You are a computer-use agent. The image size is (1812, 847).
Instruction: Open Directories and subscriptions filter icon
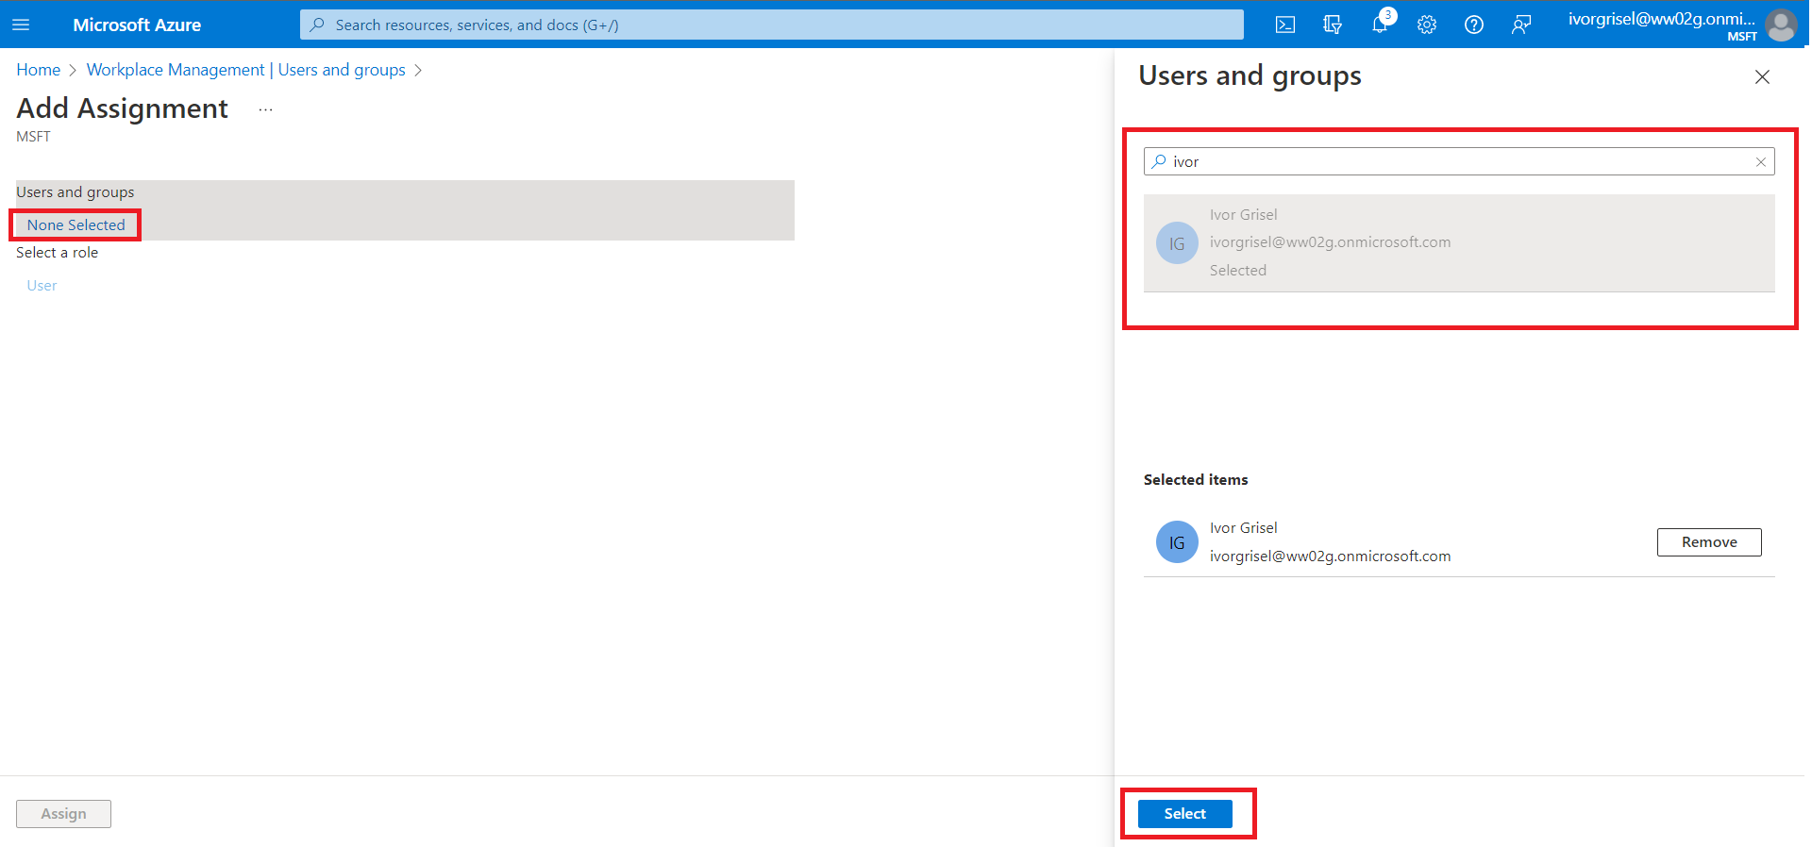(x=1333, y=25)
